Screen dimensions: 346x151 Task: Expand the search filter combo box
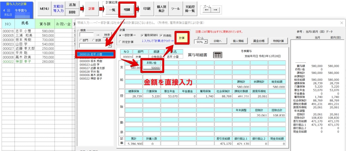110,46
